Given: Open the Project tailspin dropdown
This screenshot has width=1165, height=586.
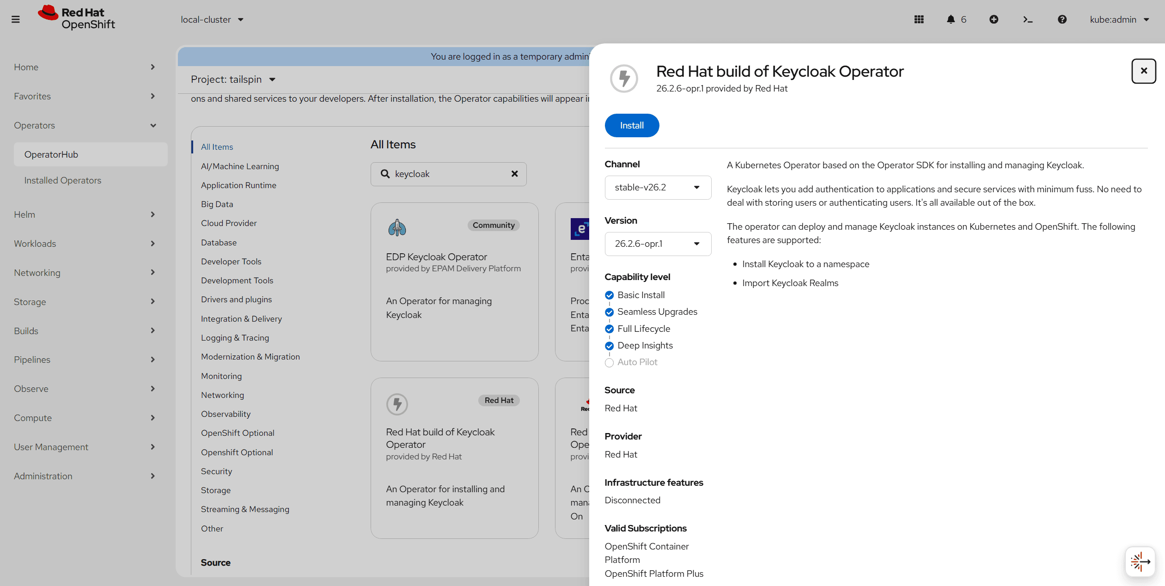Looking at the screenshot, I should tap(233, 79).
